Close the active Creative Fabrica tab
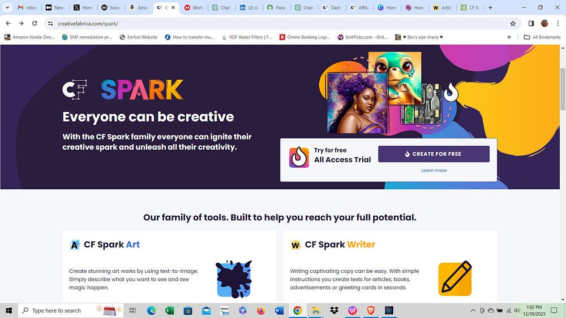Image resolution: width=566 pixels, height=318 pixels. (173, 7)
